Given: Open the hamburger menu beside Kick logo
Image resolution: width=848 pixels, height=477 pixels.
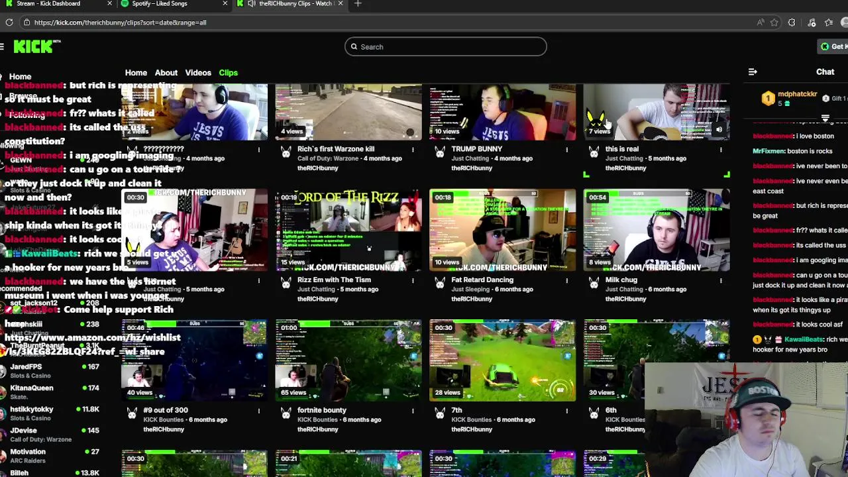Looking at the screenshot, I should [2, 46].
